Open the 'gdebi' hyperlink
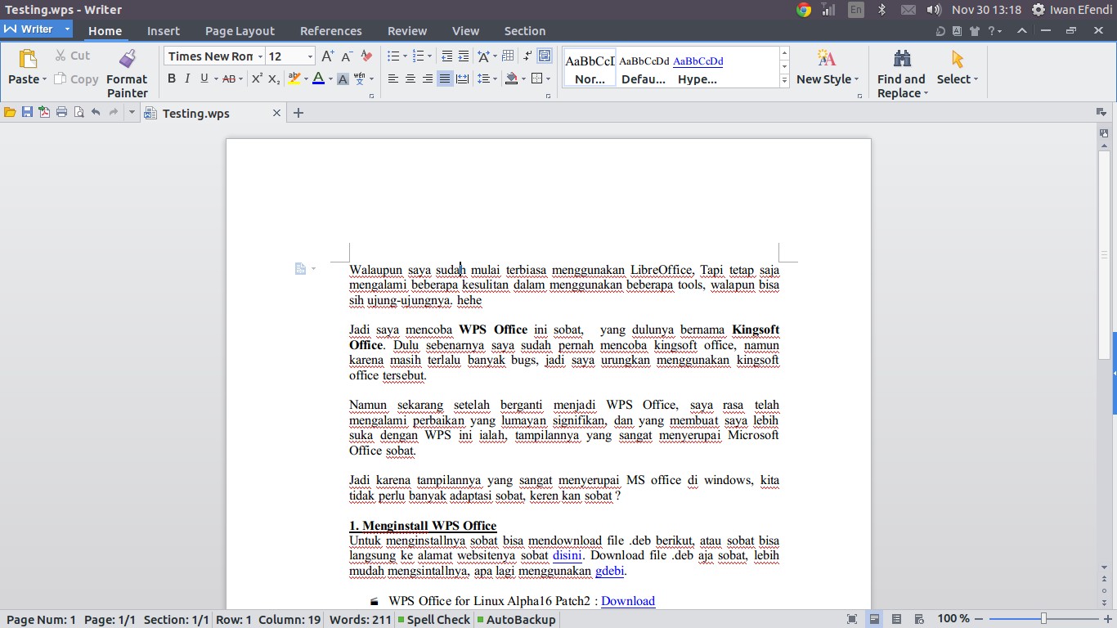1117x628 pixels. (x=609, y=571)
